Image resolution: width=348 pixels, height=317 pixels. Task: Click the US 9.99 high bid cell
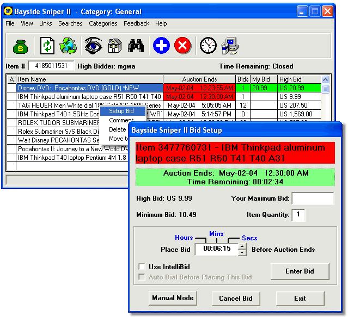tap(299, 97)
